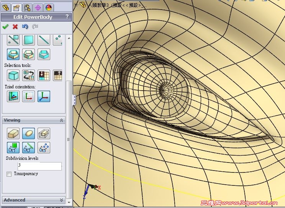The image size is (285, 208).
Task: Toggle the smooth body view mode
Action: pos(28,133)
